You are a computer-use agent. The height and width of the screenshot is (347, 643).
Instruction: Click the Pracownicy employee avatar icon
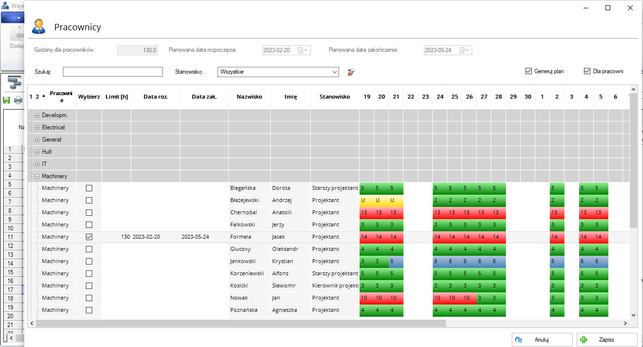point(39,27)
